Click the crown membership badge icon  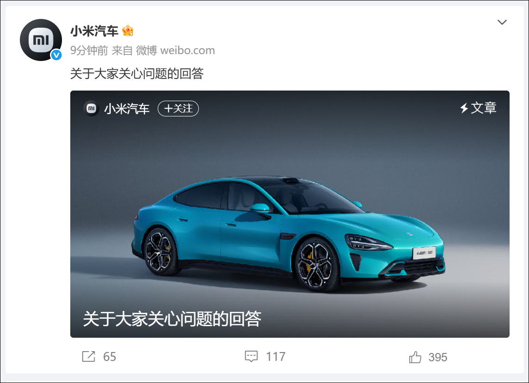tap(128, 30)
